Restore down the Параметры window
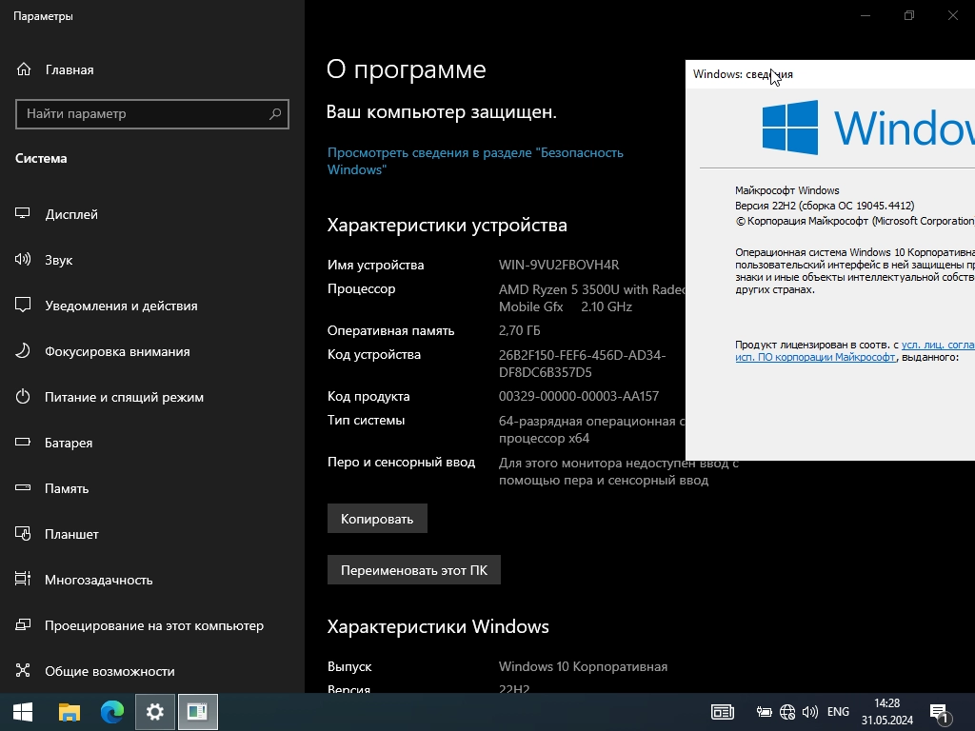 tap(909, 15)
